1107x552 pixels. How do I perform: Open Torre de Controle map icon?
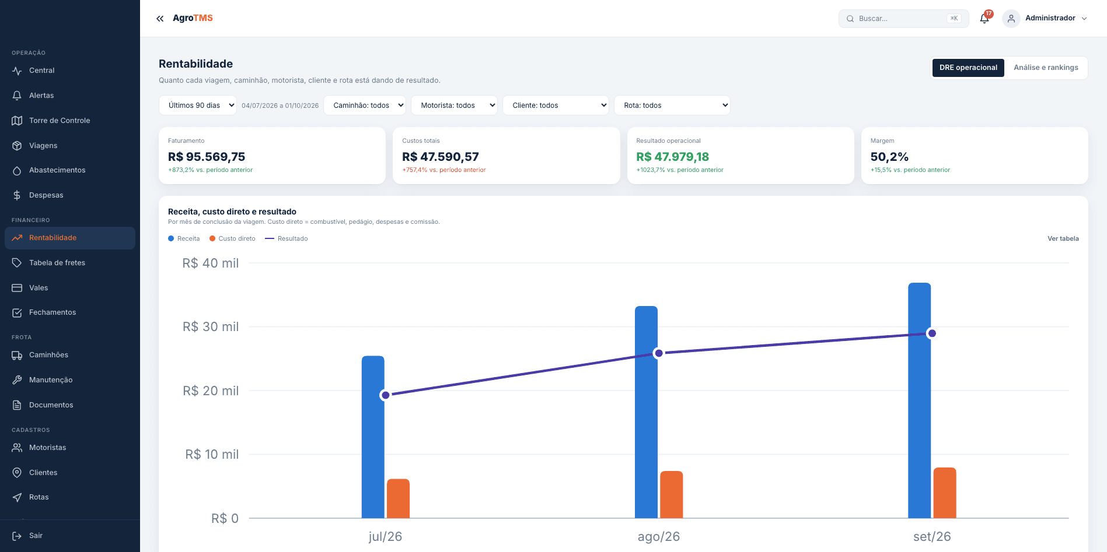click(x=17, y=121)
